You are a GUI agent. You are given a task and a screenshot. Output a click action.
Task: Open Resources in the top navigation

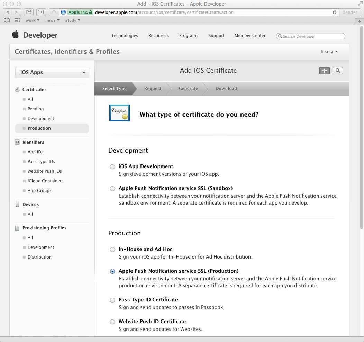tap(158, 36)
